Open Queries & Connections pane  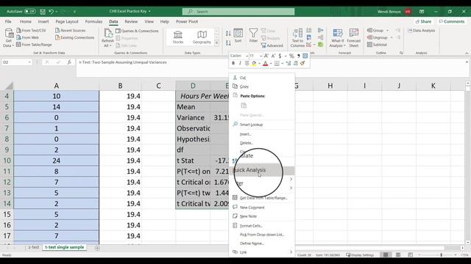pyautogui.click(x=137, y=31)
